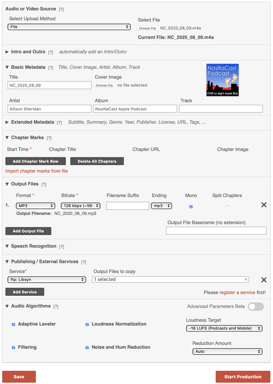Click help icon next to Speech Recognition
Image resolution: width=273 pixels, height=384 pixels.
[x=62, y=247]
